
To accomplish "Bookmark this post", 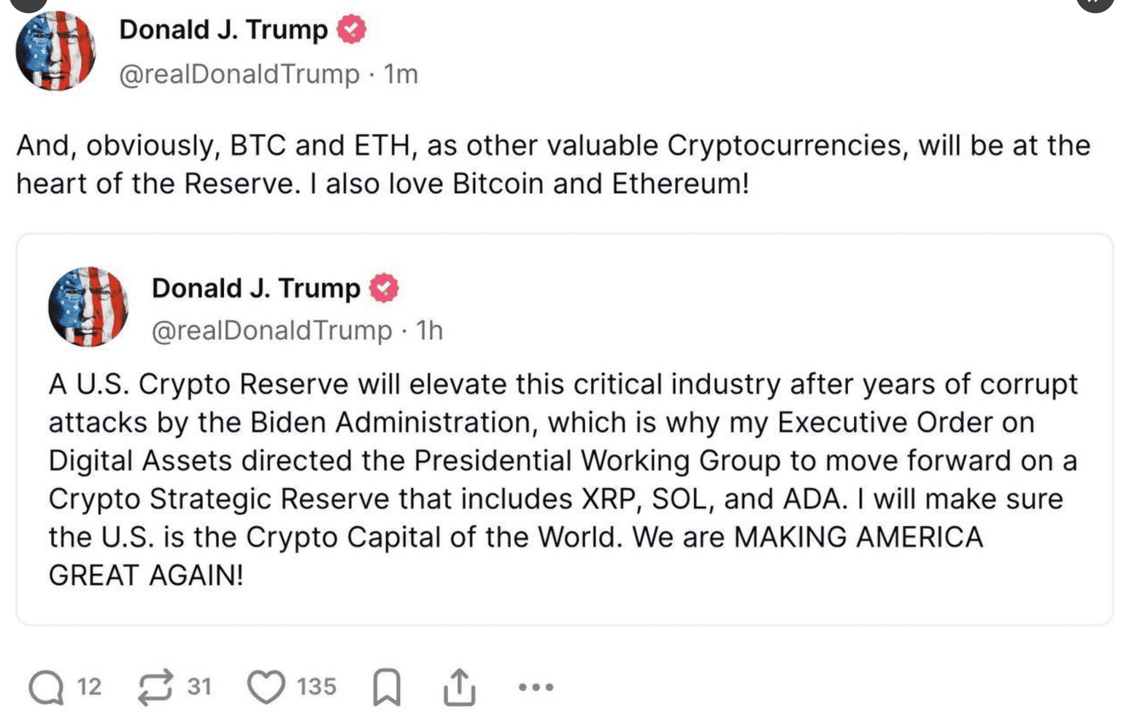I will click(x=387, y=687).
